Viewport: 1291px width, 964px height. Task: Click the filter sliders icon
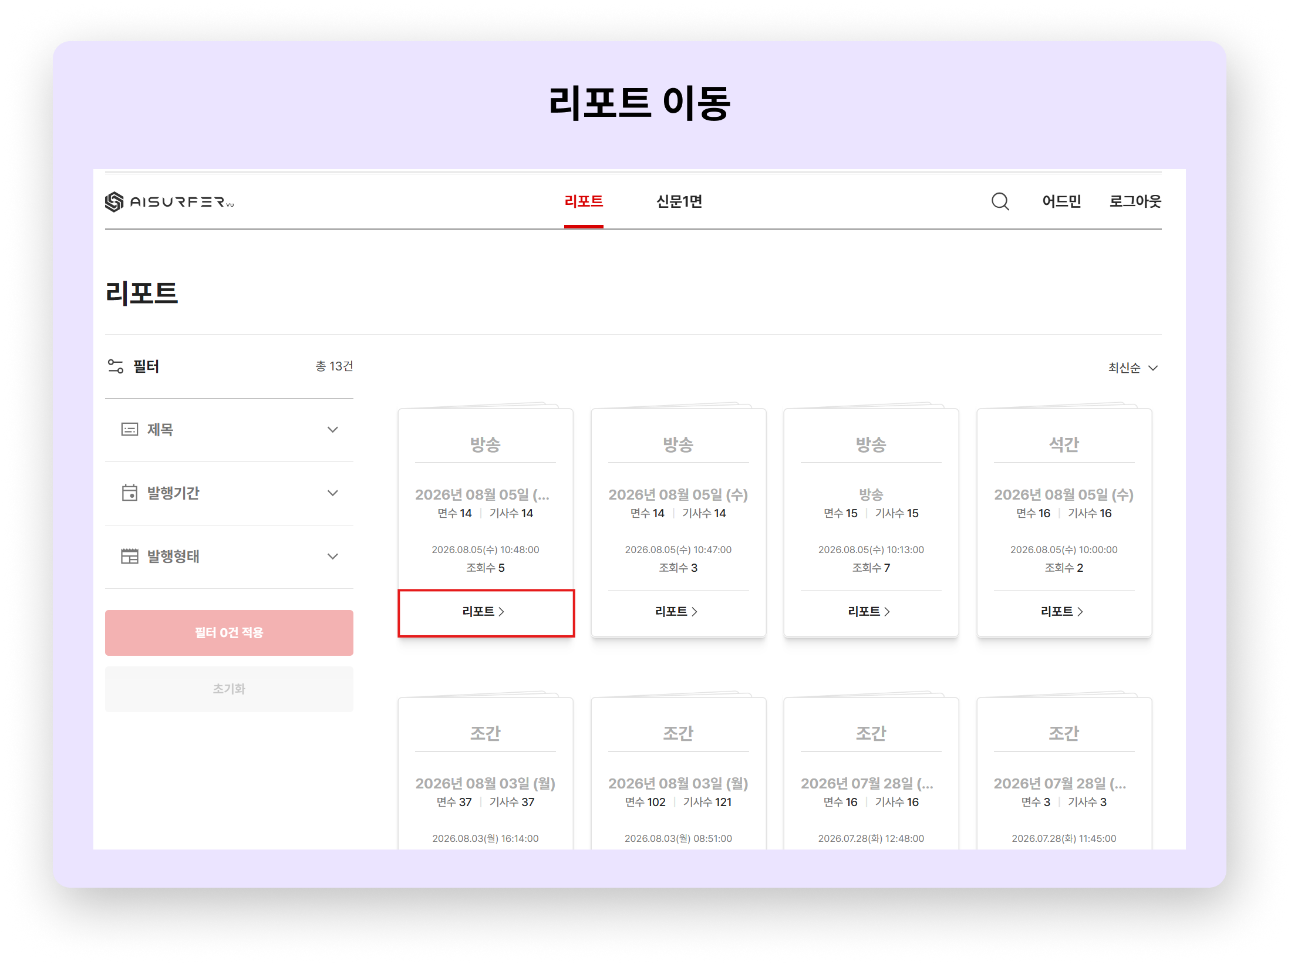point(116,366)
